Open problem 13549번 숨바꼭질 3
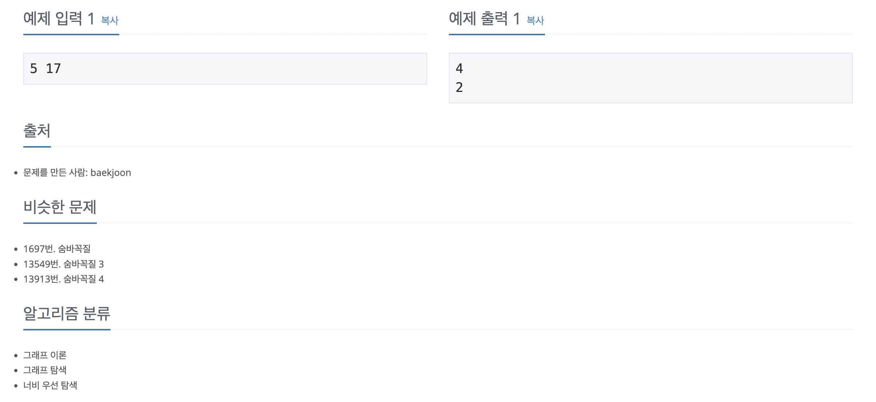Viewport: 876px width, 402px height. click(63, 265)
